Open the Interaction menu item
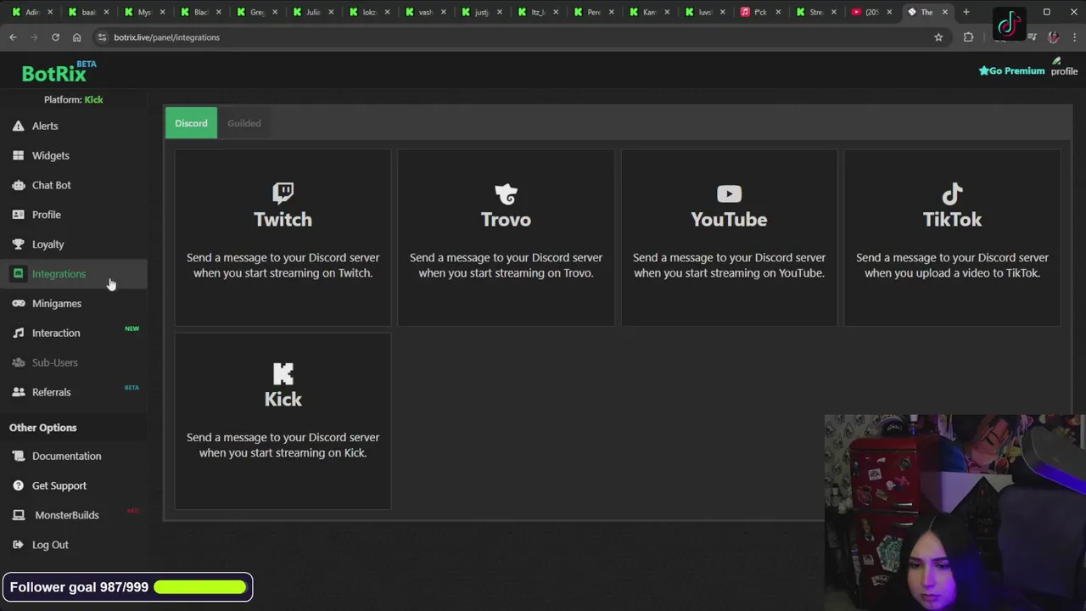This screenshot has width=1086, height=611. [x=56, y=333]
